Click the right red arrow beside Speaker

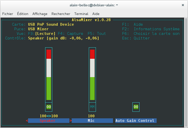coord(71,121)
